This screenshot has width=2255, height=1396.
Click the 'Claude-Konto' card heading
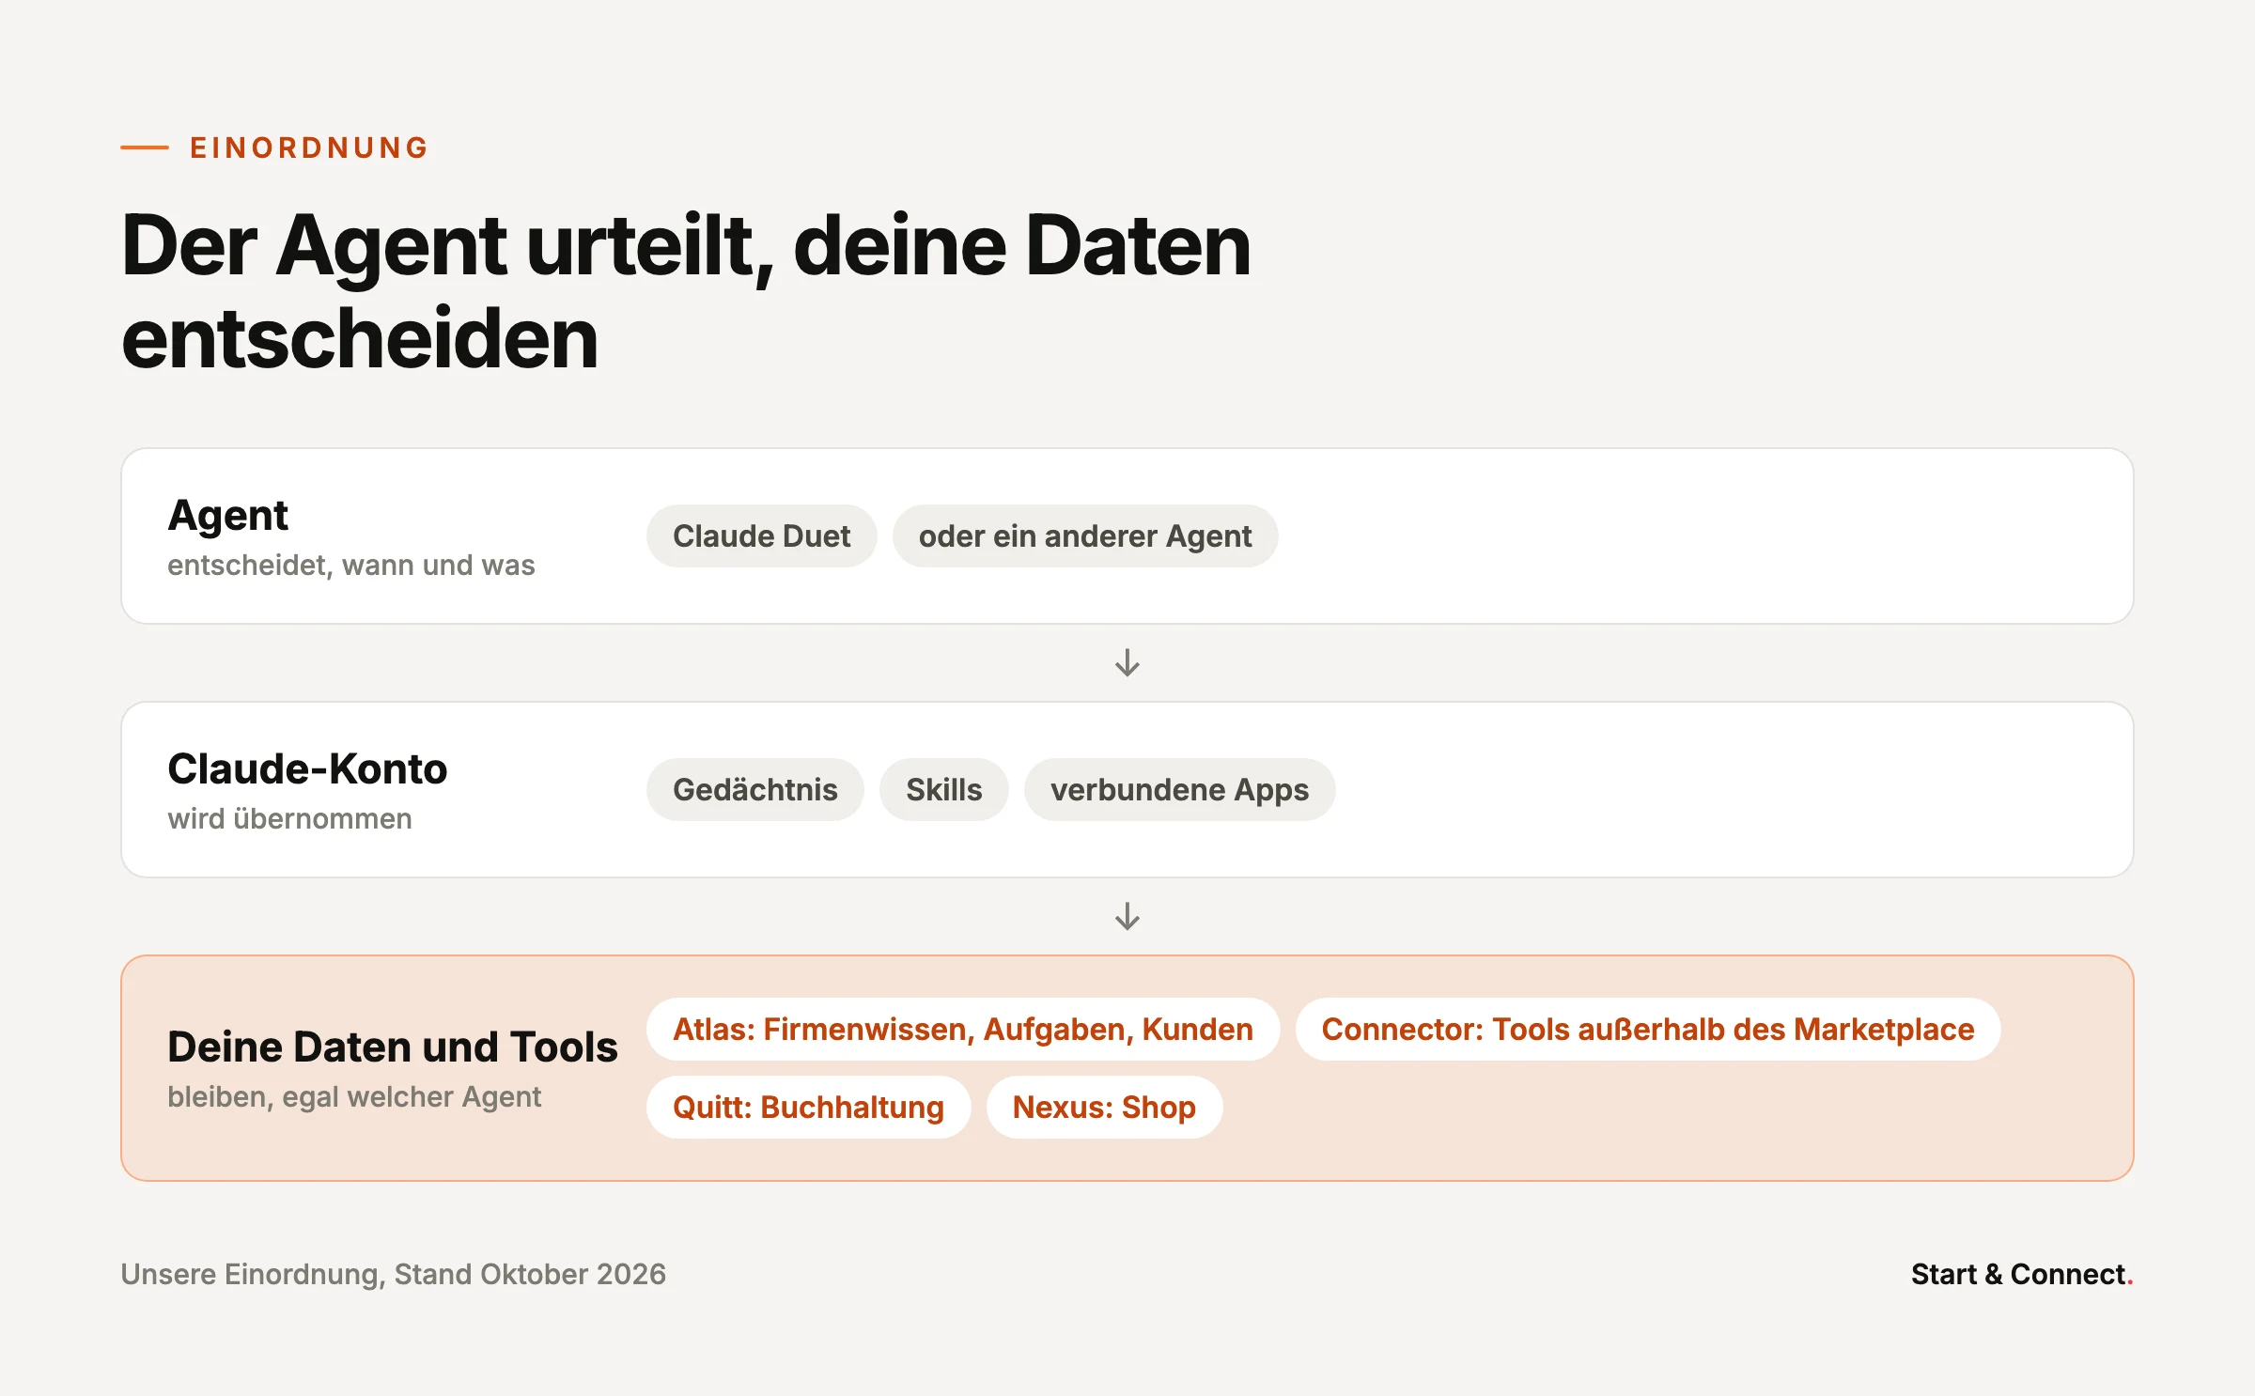307,768
